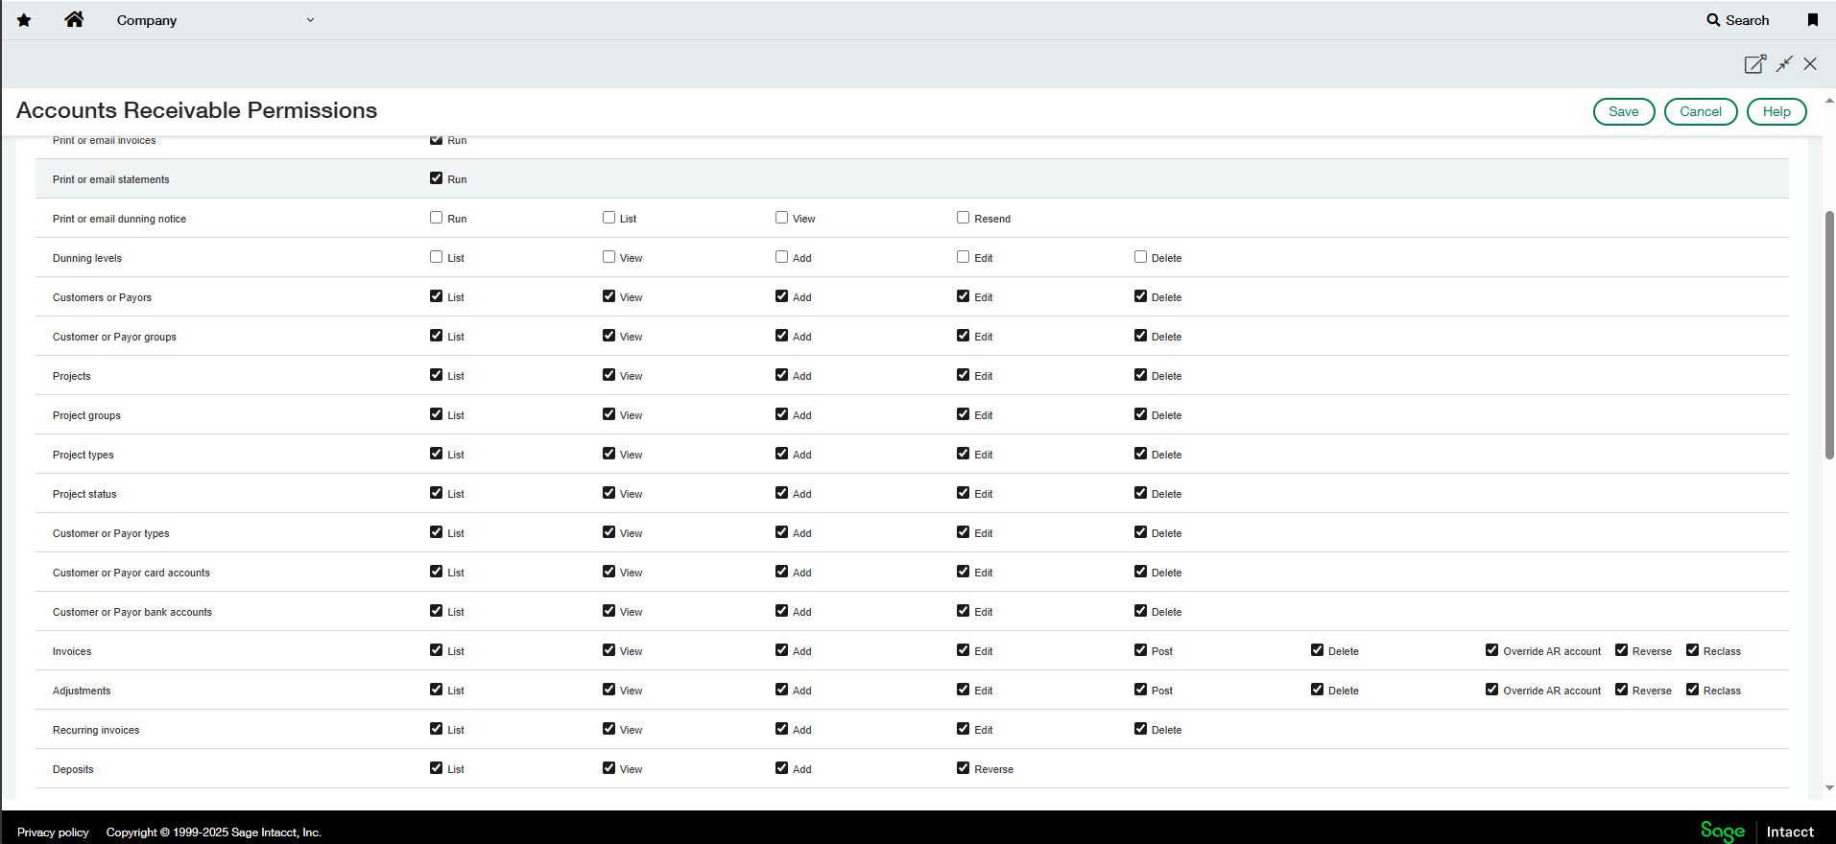Enable Run for Print or email dunning notice
Screen dimensions: 1836x844
click(437, 218)
